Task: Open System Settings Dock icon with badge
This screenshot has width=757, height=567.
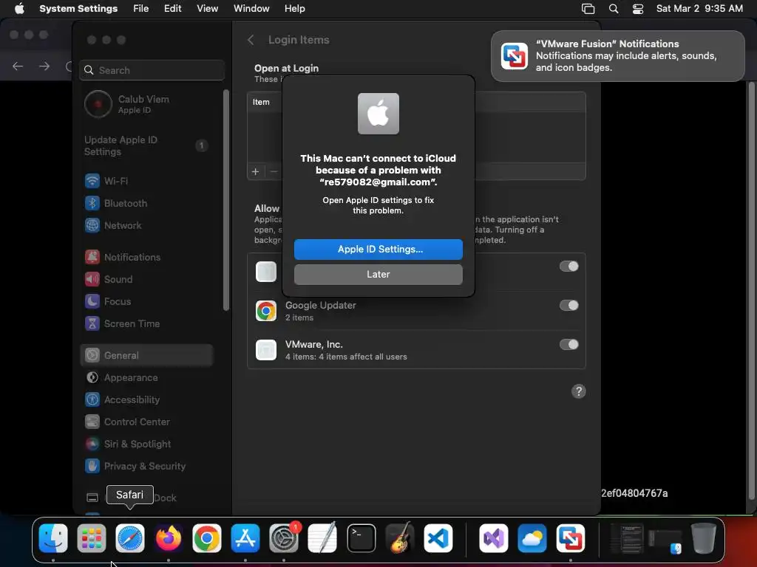Action: pos(284,538)
